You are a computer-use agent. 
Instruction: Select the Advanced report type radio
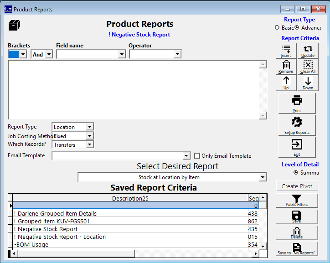(x=297, y=28)
